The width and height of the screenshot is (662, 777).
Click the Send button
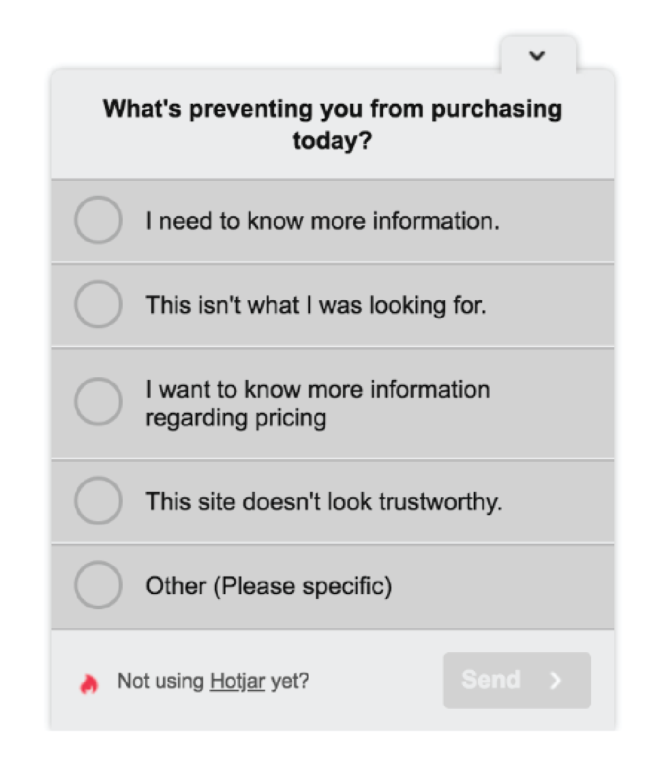[x=517, y=680]
